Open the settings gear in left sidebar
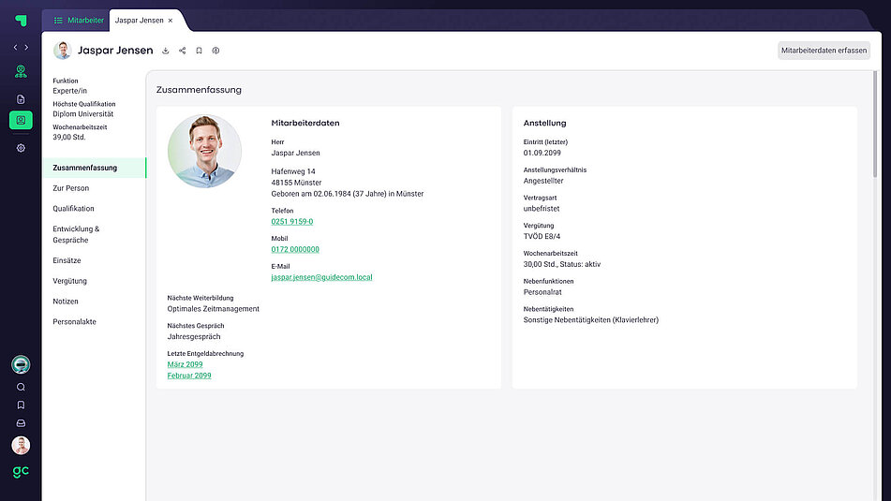 coord(21,148)
